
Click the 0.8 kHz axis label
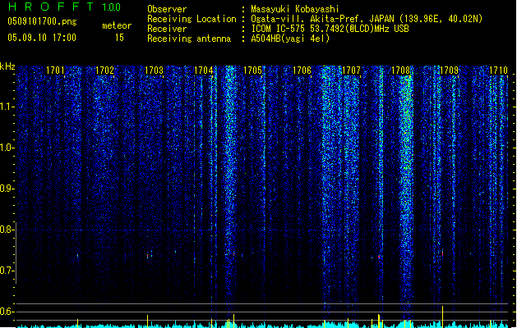pos(6,230)
